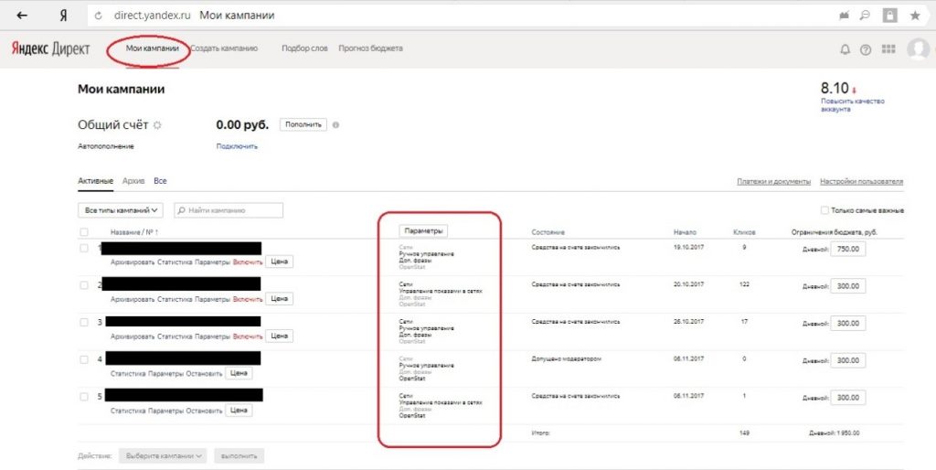
Task: Open Прогноз бюджета in top menu
Action: (371, 48)
